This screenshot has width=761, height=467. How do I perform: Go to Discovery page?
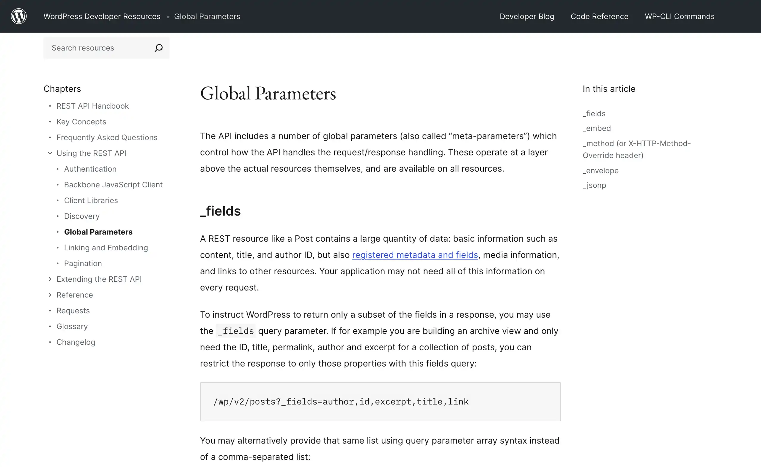(82, 216)
